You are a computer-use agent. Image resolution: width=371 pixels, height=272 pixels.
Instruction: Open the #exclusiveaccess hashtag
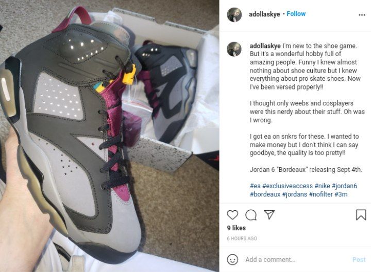[288, 186]
